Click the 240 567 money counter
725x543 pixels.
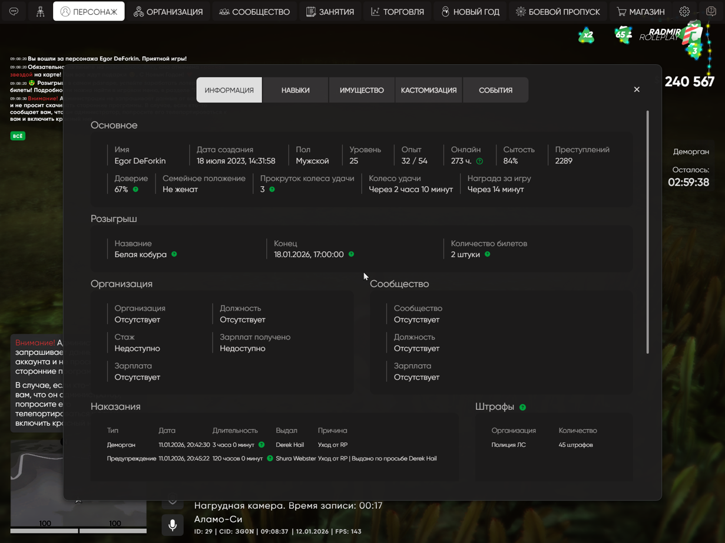689,82
